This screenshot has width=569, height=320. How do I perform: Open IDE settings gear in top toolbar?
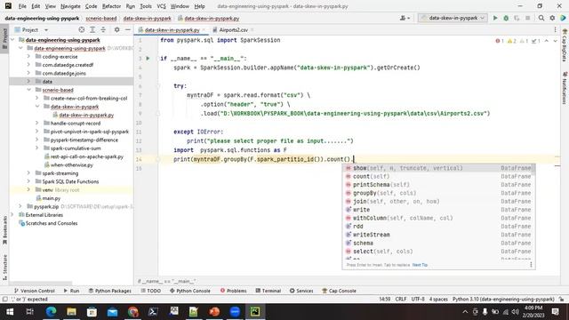coord(552,18)
